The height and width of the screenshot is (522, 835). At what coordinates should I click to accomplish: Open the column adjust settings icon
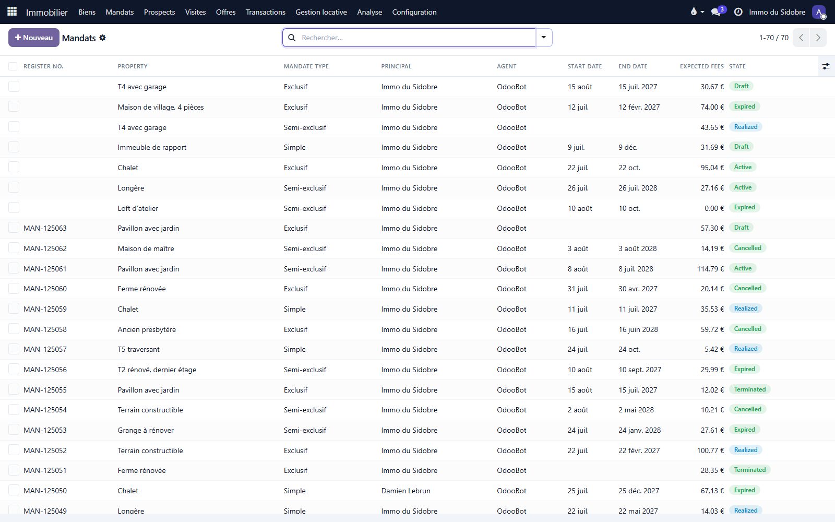pos(826,66)
